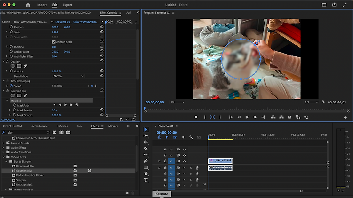Toggle V1 track output eye icon
This screenshot has width=353, height=198.
tap(185, 161)
